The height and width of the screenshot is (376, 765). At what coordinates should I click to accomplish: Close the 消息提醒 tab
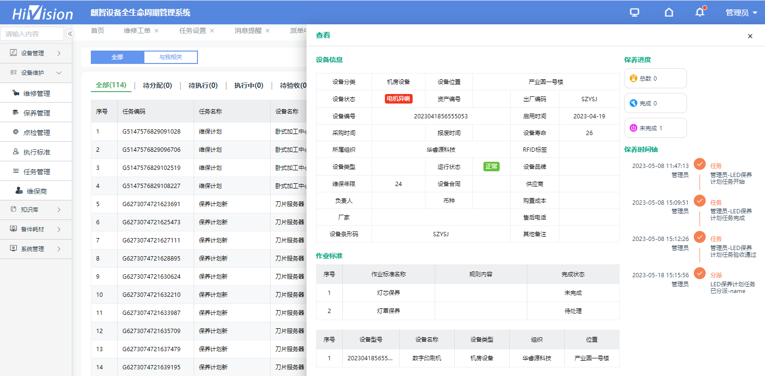click(267, 31)
